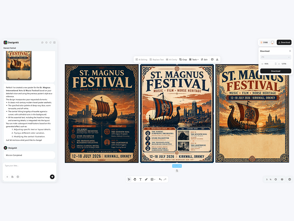The height and width of the screenshot is (221, 294).
Task: Select the middle cream St. Magnus poster
Action: coord(177,114)
